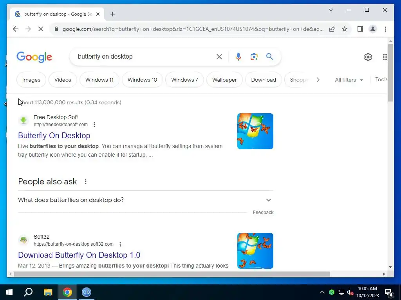
Task: Open a new browser tab
Action: pyautogui.click(x=113, y=14)
